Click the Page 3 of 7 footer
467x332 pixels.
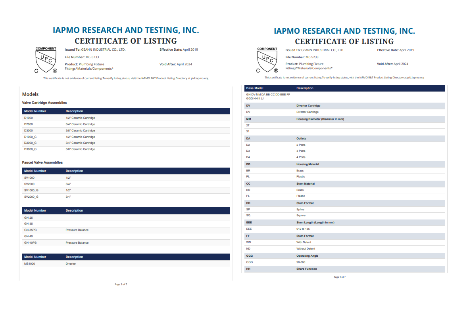(121, 284)
